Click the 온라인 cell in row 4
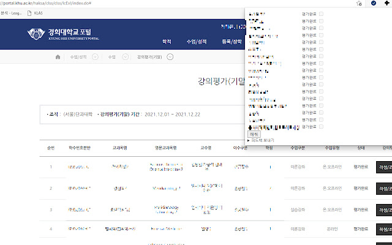This screenshot has width=392, height=245. pos(332,228)
